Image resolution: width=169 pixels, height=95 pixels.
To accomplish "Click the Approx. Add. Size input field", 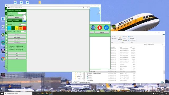I will (24, 32).
